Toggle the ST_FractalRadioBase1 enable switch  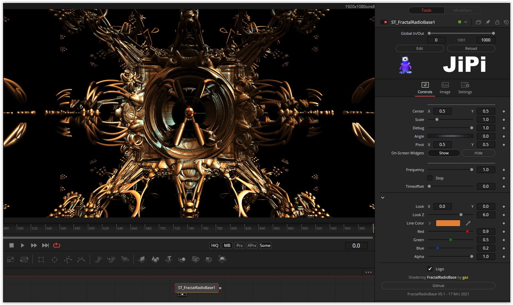click(384, 22)
